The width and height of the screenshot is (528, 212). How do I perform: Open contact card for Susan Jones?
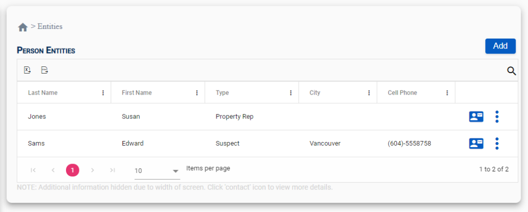click(x=476, y=117)
